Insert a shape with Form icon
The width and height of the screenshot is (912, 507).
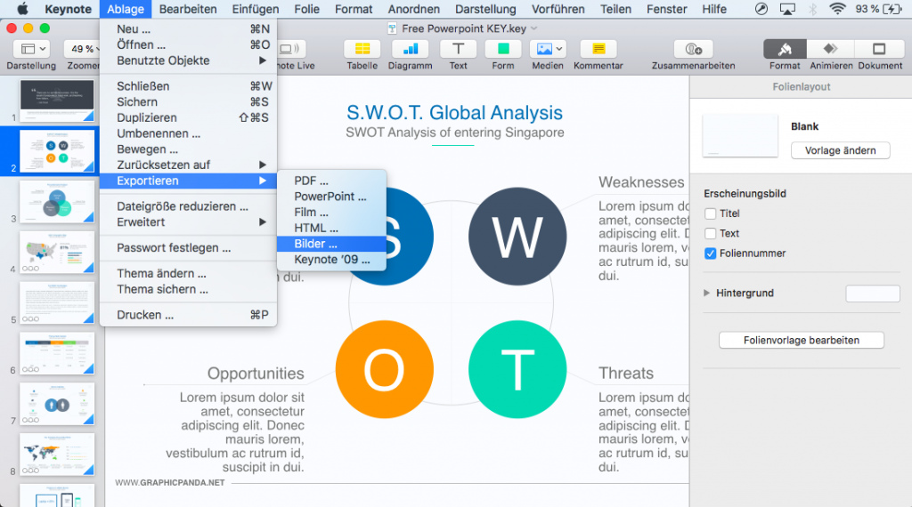[503, 49]
